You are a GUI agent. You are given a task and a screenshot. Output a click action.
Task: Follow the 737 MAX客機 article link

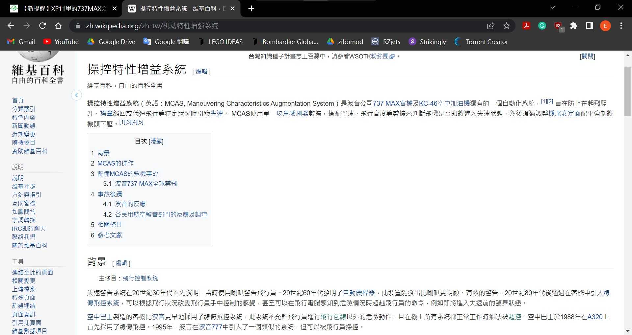click(393, 103)
